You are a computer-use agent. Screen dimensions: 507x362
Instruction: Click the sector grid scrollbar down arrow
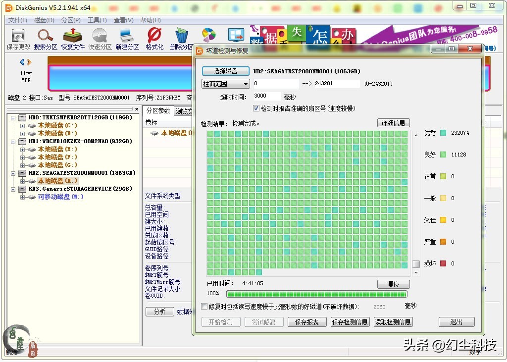click(416, 273)
